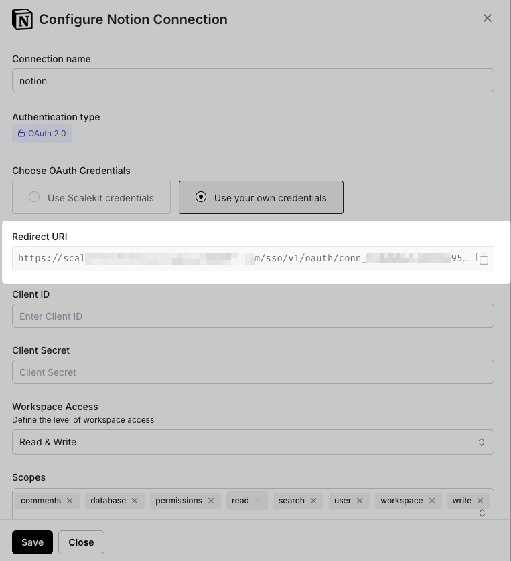Remove the workspace scope tag

point(432,501)
